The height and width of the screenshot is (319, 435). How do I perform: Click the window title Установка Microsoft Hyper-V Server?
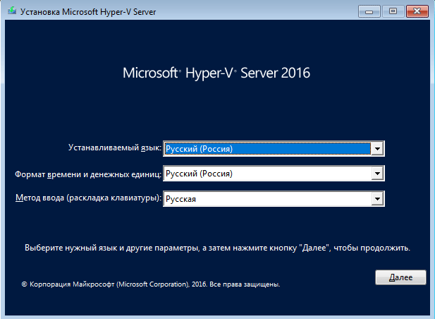[88, 12]
